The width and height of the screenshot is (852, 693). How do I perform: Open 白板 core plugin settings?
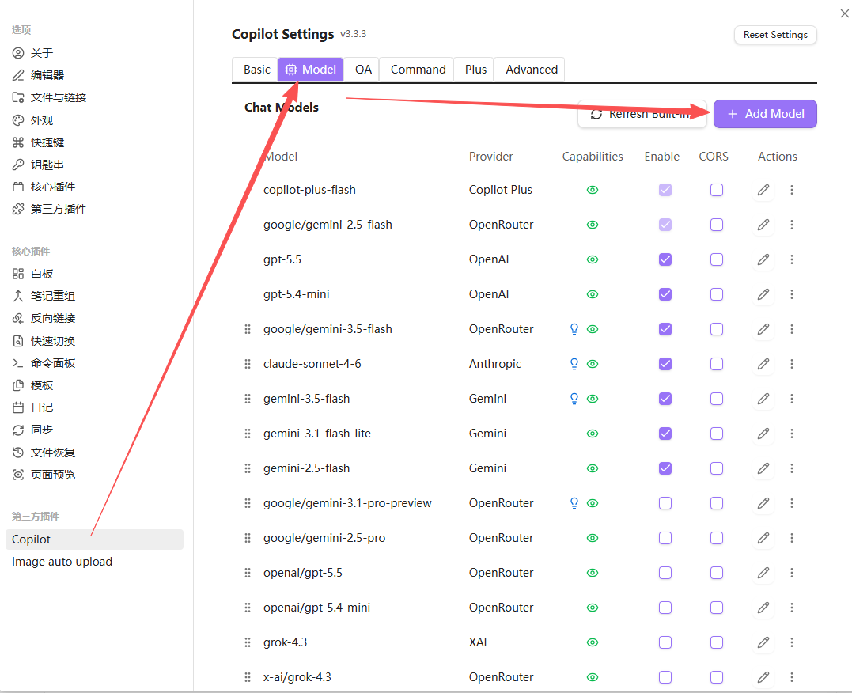pyautogui.click(x=42, y=274)
